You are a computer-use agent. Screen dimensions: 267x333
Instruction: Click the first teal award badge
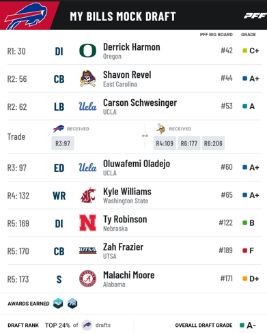tap(58, 304)
